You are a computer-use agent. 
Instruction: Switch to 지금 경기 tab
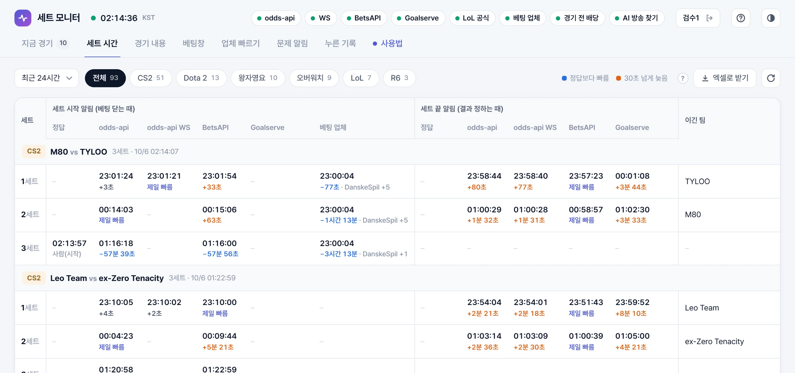(45, 43)
